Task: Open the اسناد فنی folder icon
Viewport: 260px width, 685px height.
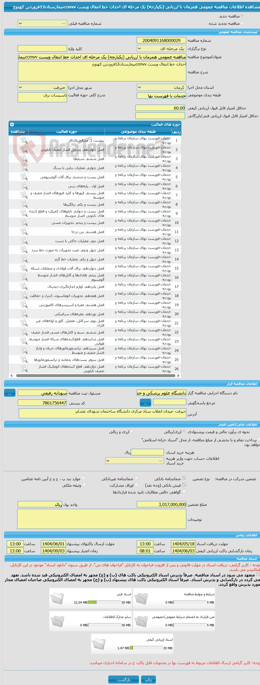Action: pyautogui.click(x=57, y=599)
